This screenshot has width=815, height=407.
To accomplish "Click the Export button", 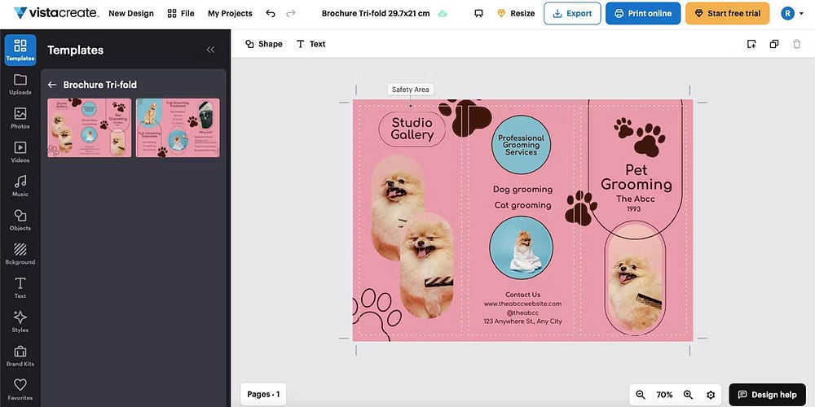I will (572, 14).
